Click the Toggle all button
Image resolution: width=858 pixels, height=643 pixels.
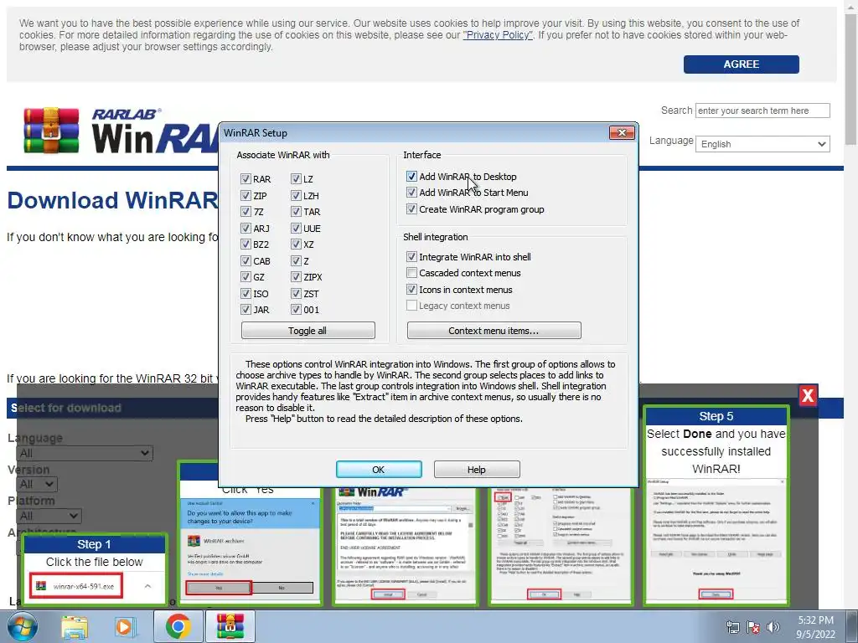pos(308,330)
